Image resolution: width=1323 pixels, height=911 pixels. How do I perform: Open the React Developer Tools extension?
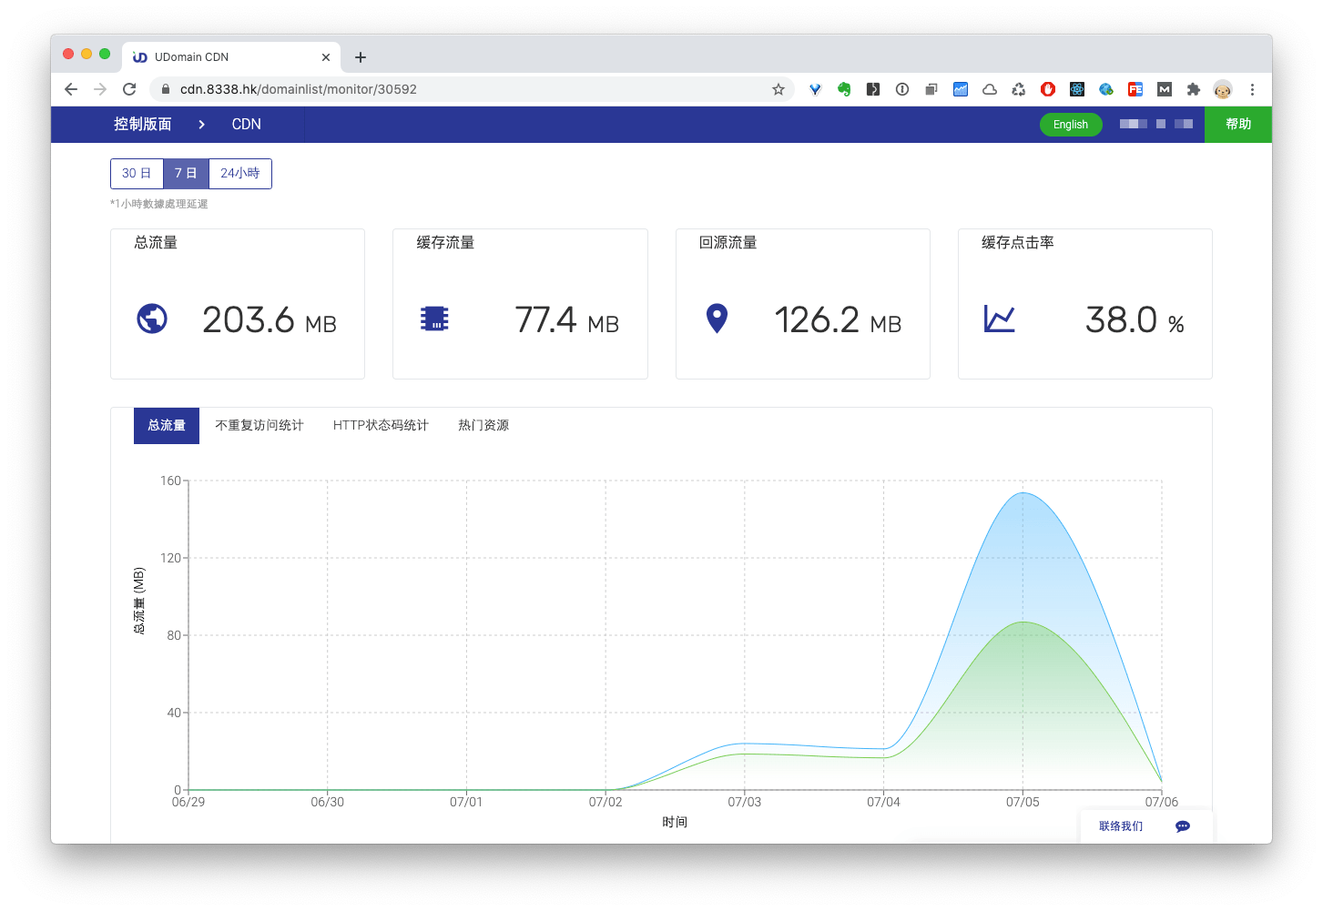pos(1077,89)
